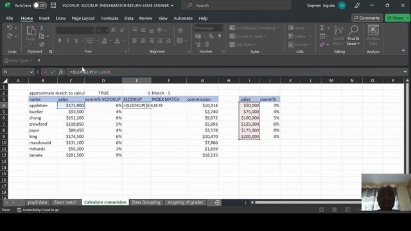This screenshot has width=411, height=231.
Task: Open Format as Table menu
Action: point(248,36)
